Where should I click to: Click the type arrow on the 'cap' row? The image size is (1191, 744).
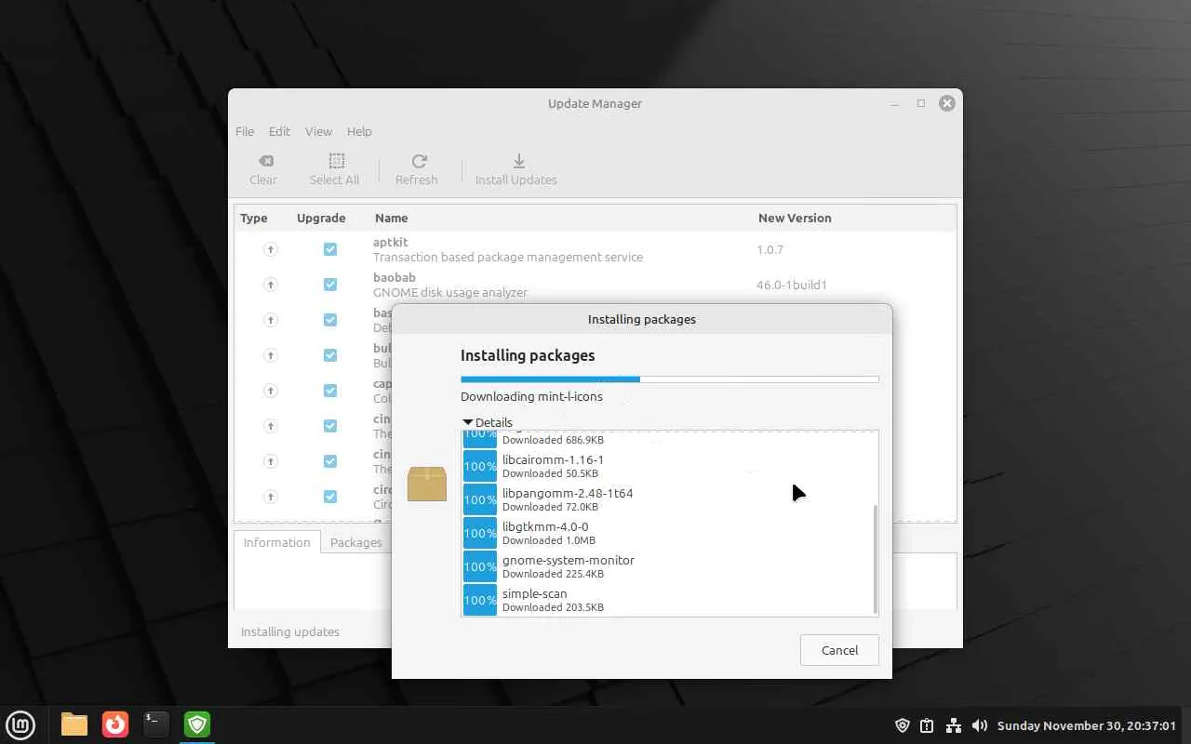point(271,391)
